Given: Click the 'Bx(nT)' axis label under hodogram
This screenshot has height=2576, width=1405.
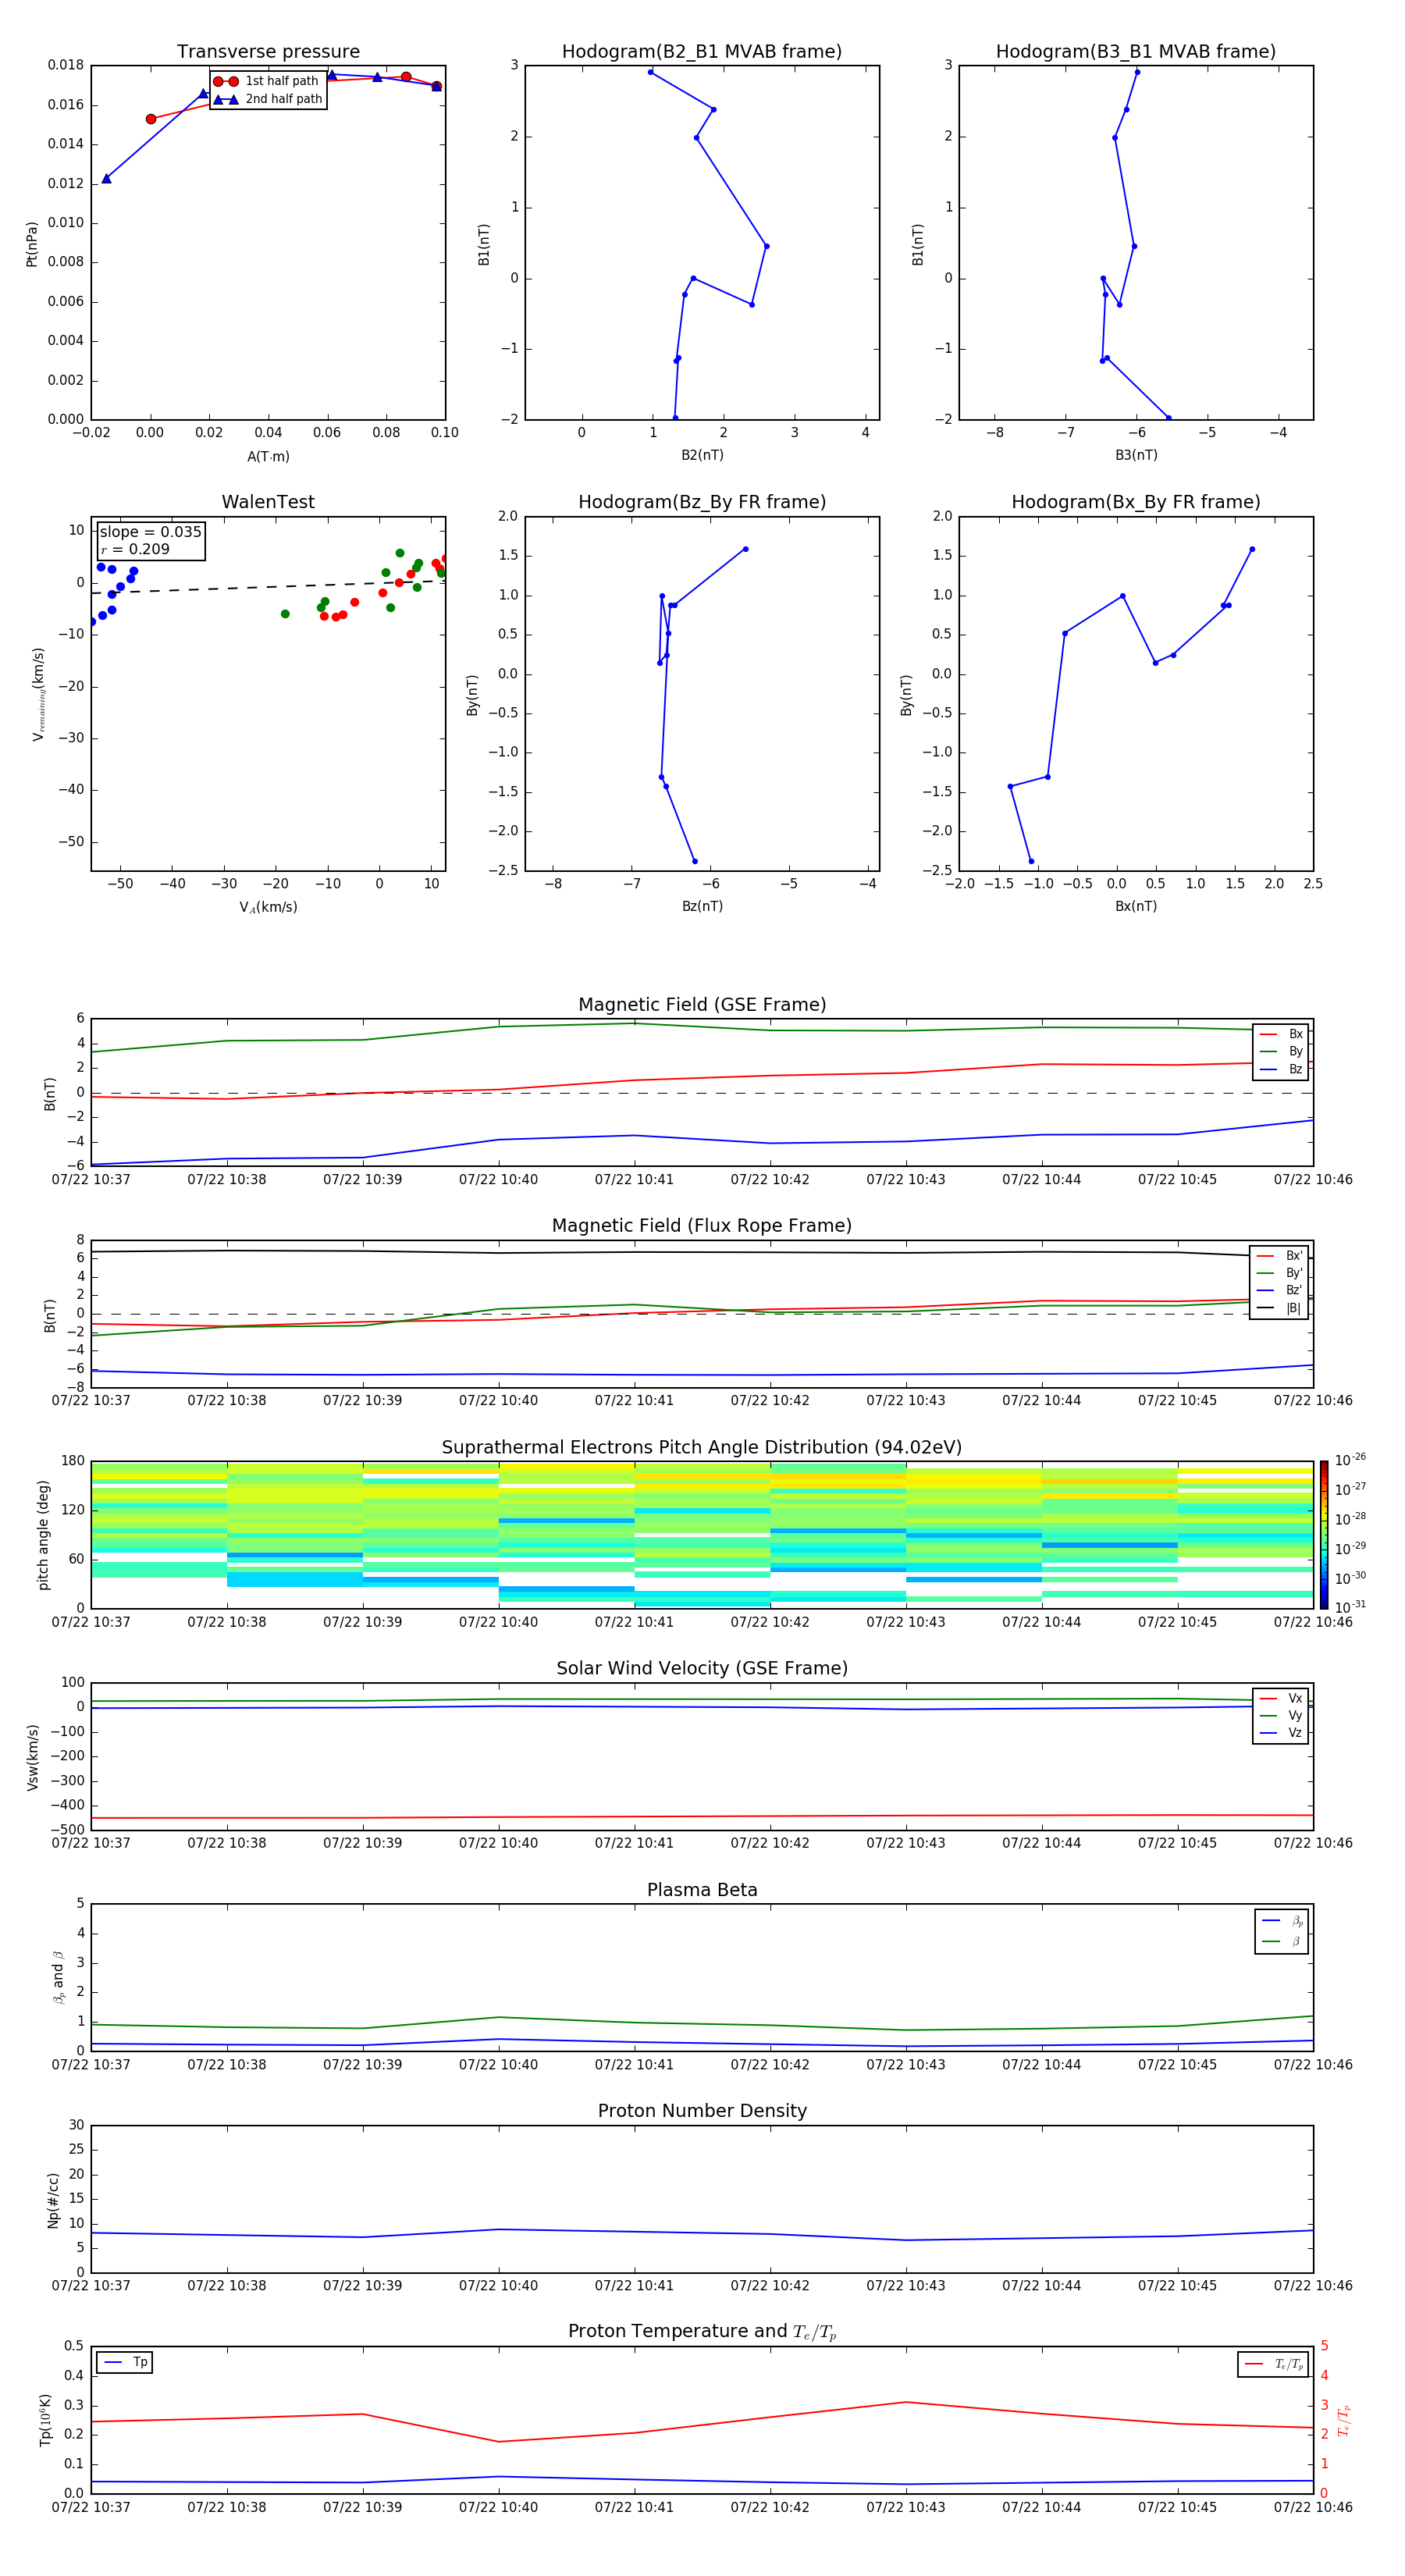Looking at the screenshot, I should point(1136,906).
